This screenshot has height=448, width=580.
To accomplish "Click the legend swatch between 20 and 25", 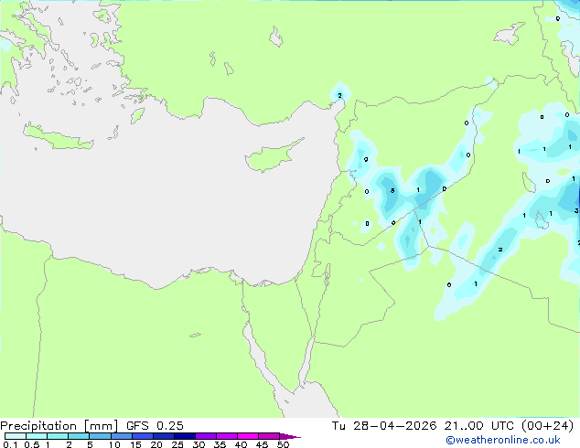I will point(164,436).
